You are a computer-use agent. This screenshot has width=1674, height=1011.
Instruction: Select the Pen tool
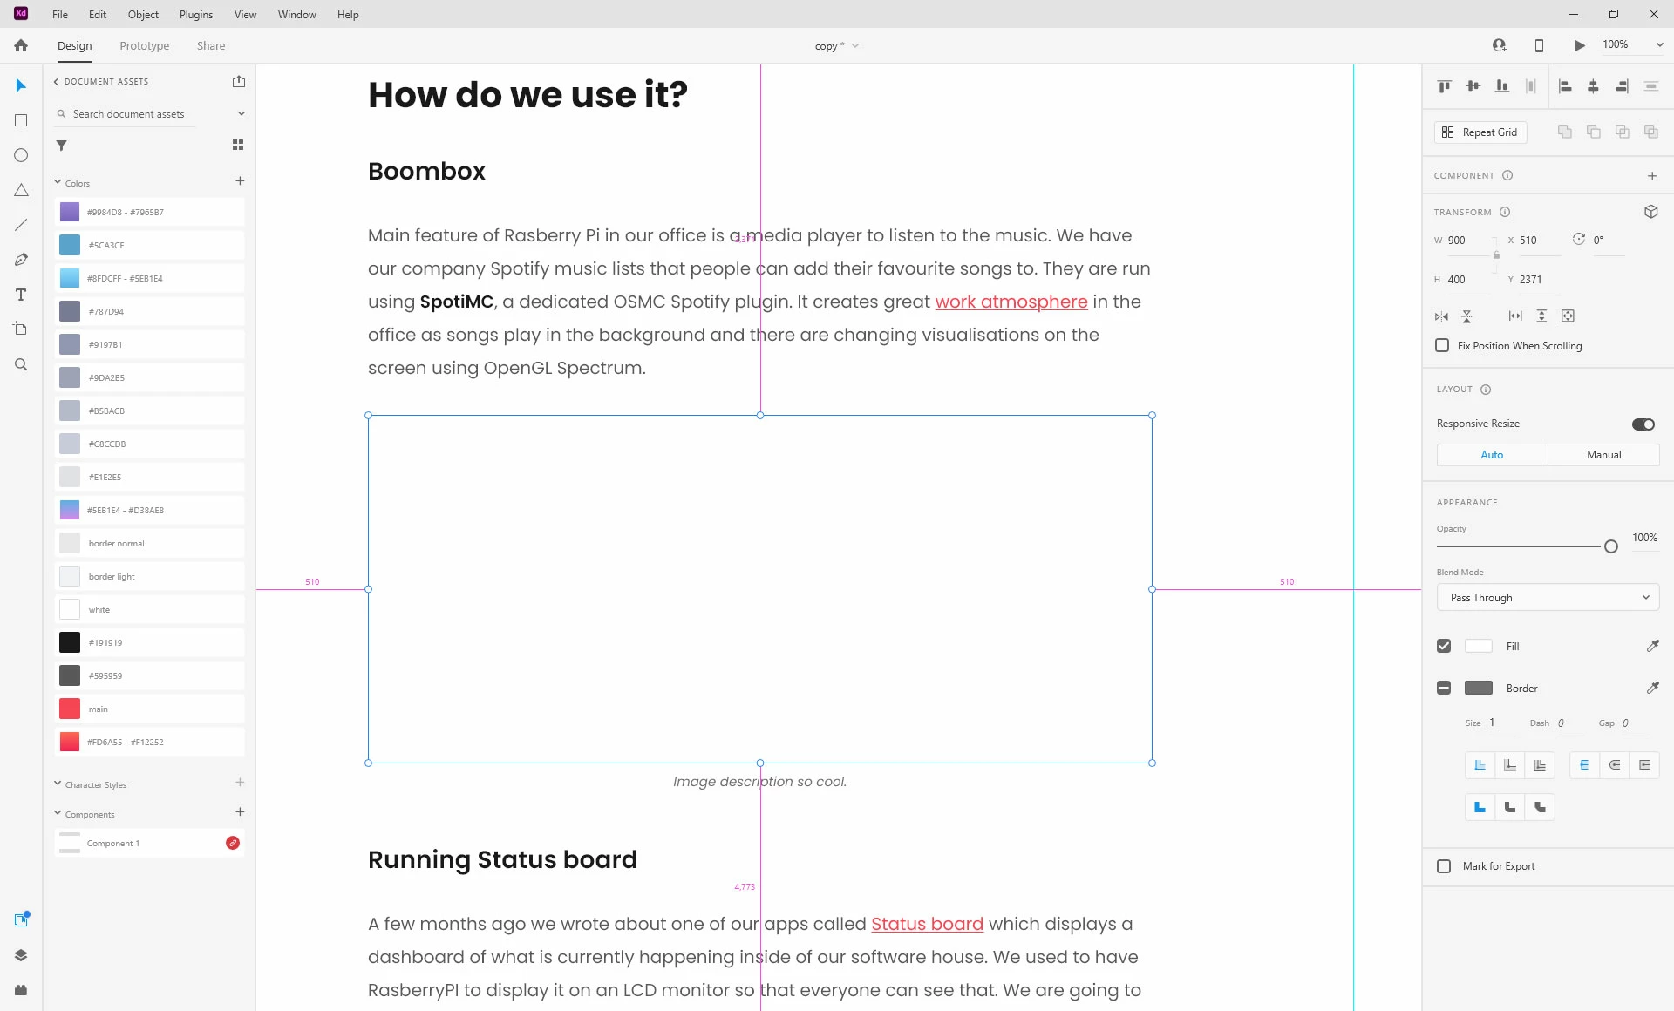[x=21, y=260]
